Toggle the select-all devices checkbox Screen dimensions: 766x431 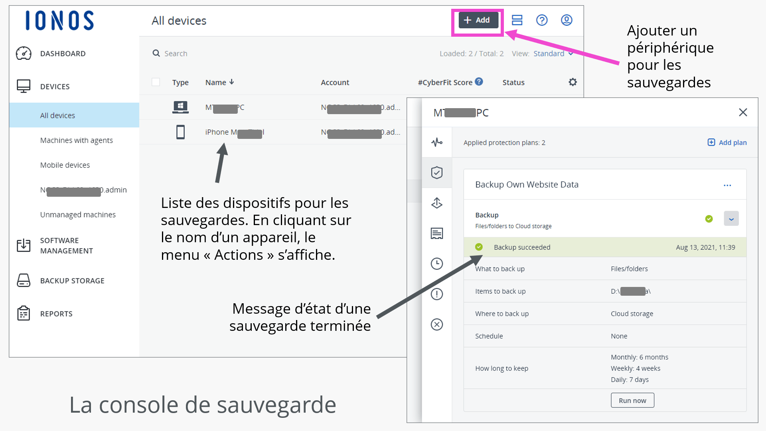(x=156, y=82)
